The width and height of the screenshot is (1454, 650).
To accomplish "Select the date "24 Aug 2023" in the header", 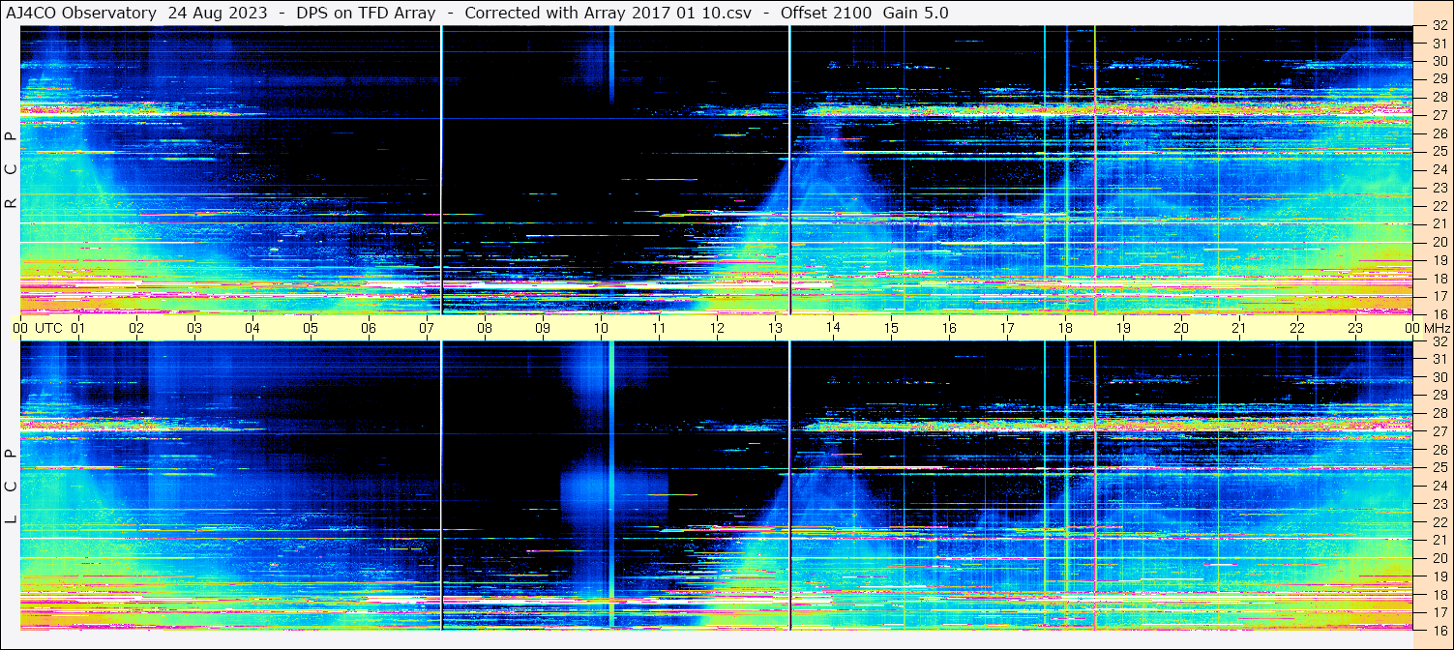I will click(217, 13).
